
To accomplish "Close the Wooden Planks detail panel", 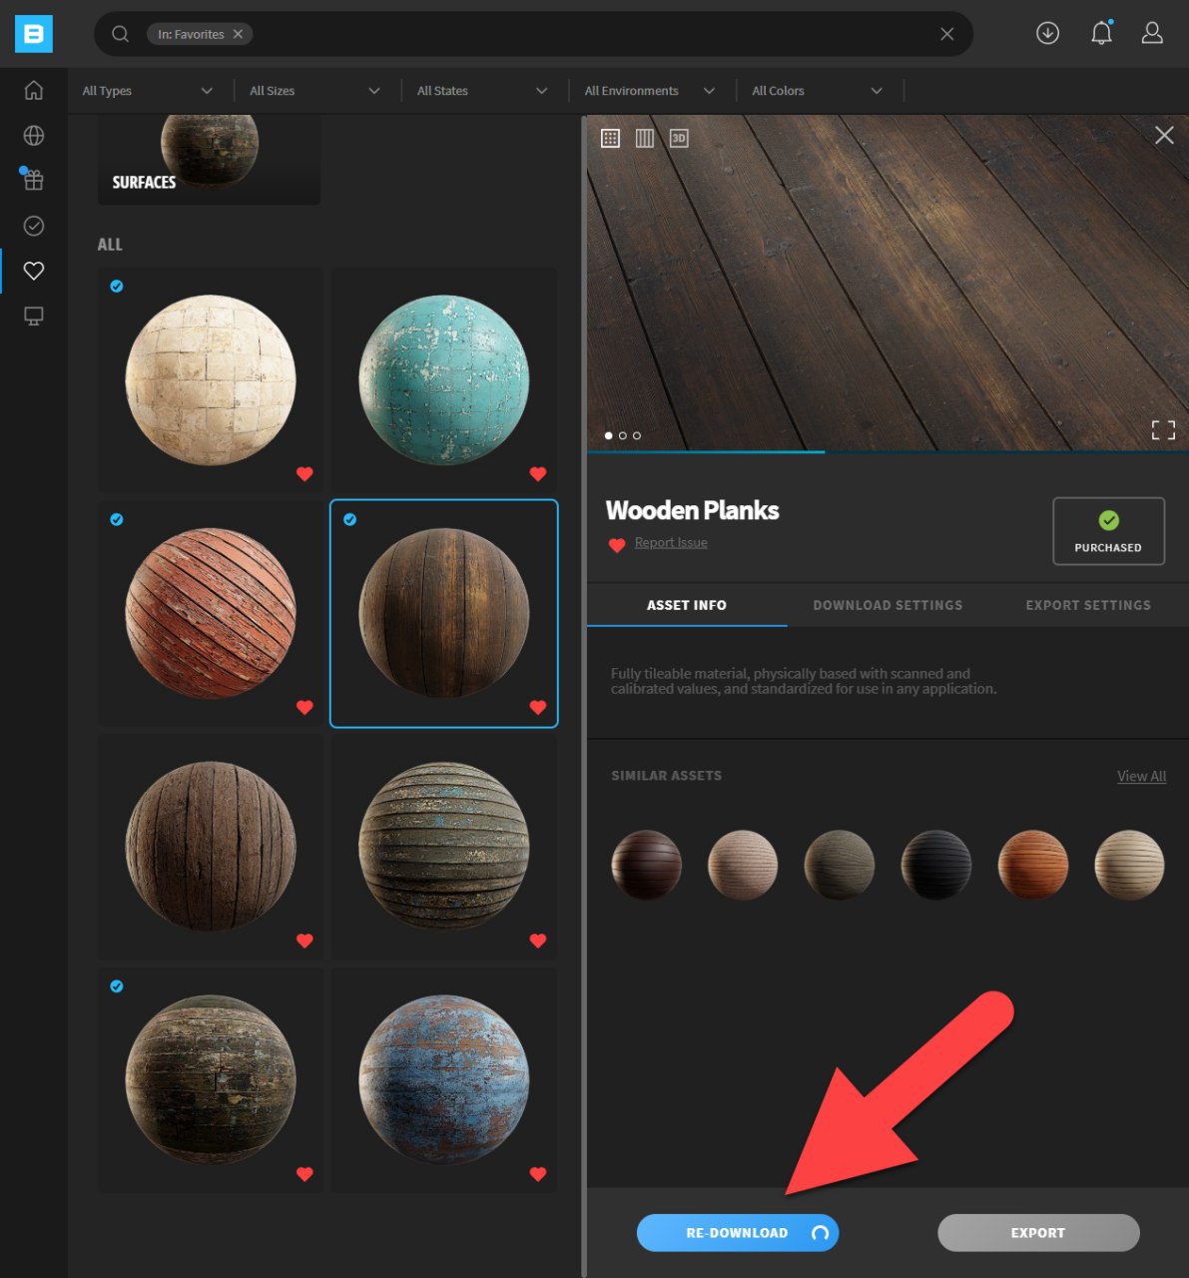I will (1164, 135).
